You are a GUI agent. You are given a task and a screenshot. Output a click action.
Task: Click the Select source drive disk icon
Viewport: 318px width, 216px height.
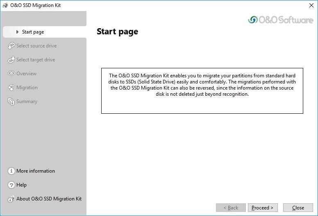[11, 46]
